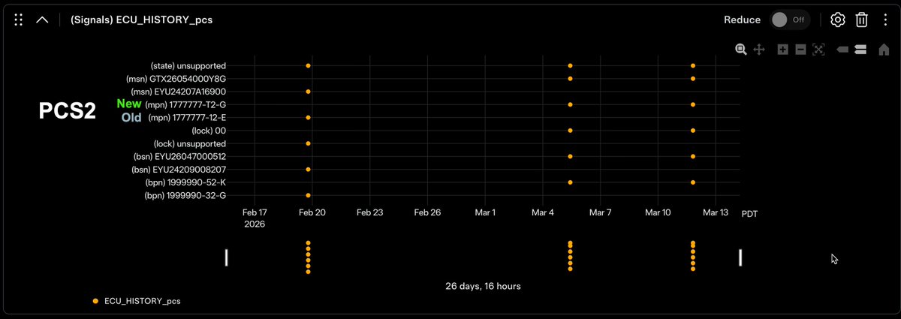Viewport: 901px width, 319px height.
Task: Click the 26 days, 16 hours duration text
Action: point(483,286)
